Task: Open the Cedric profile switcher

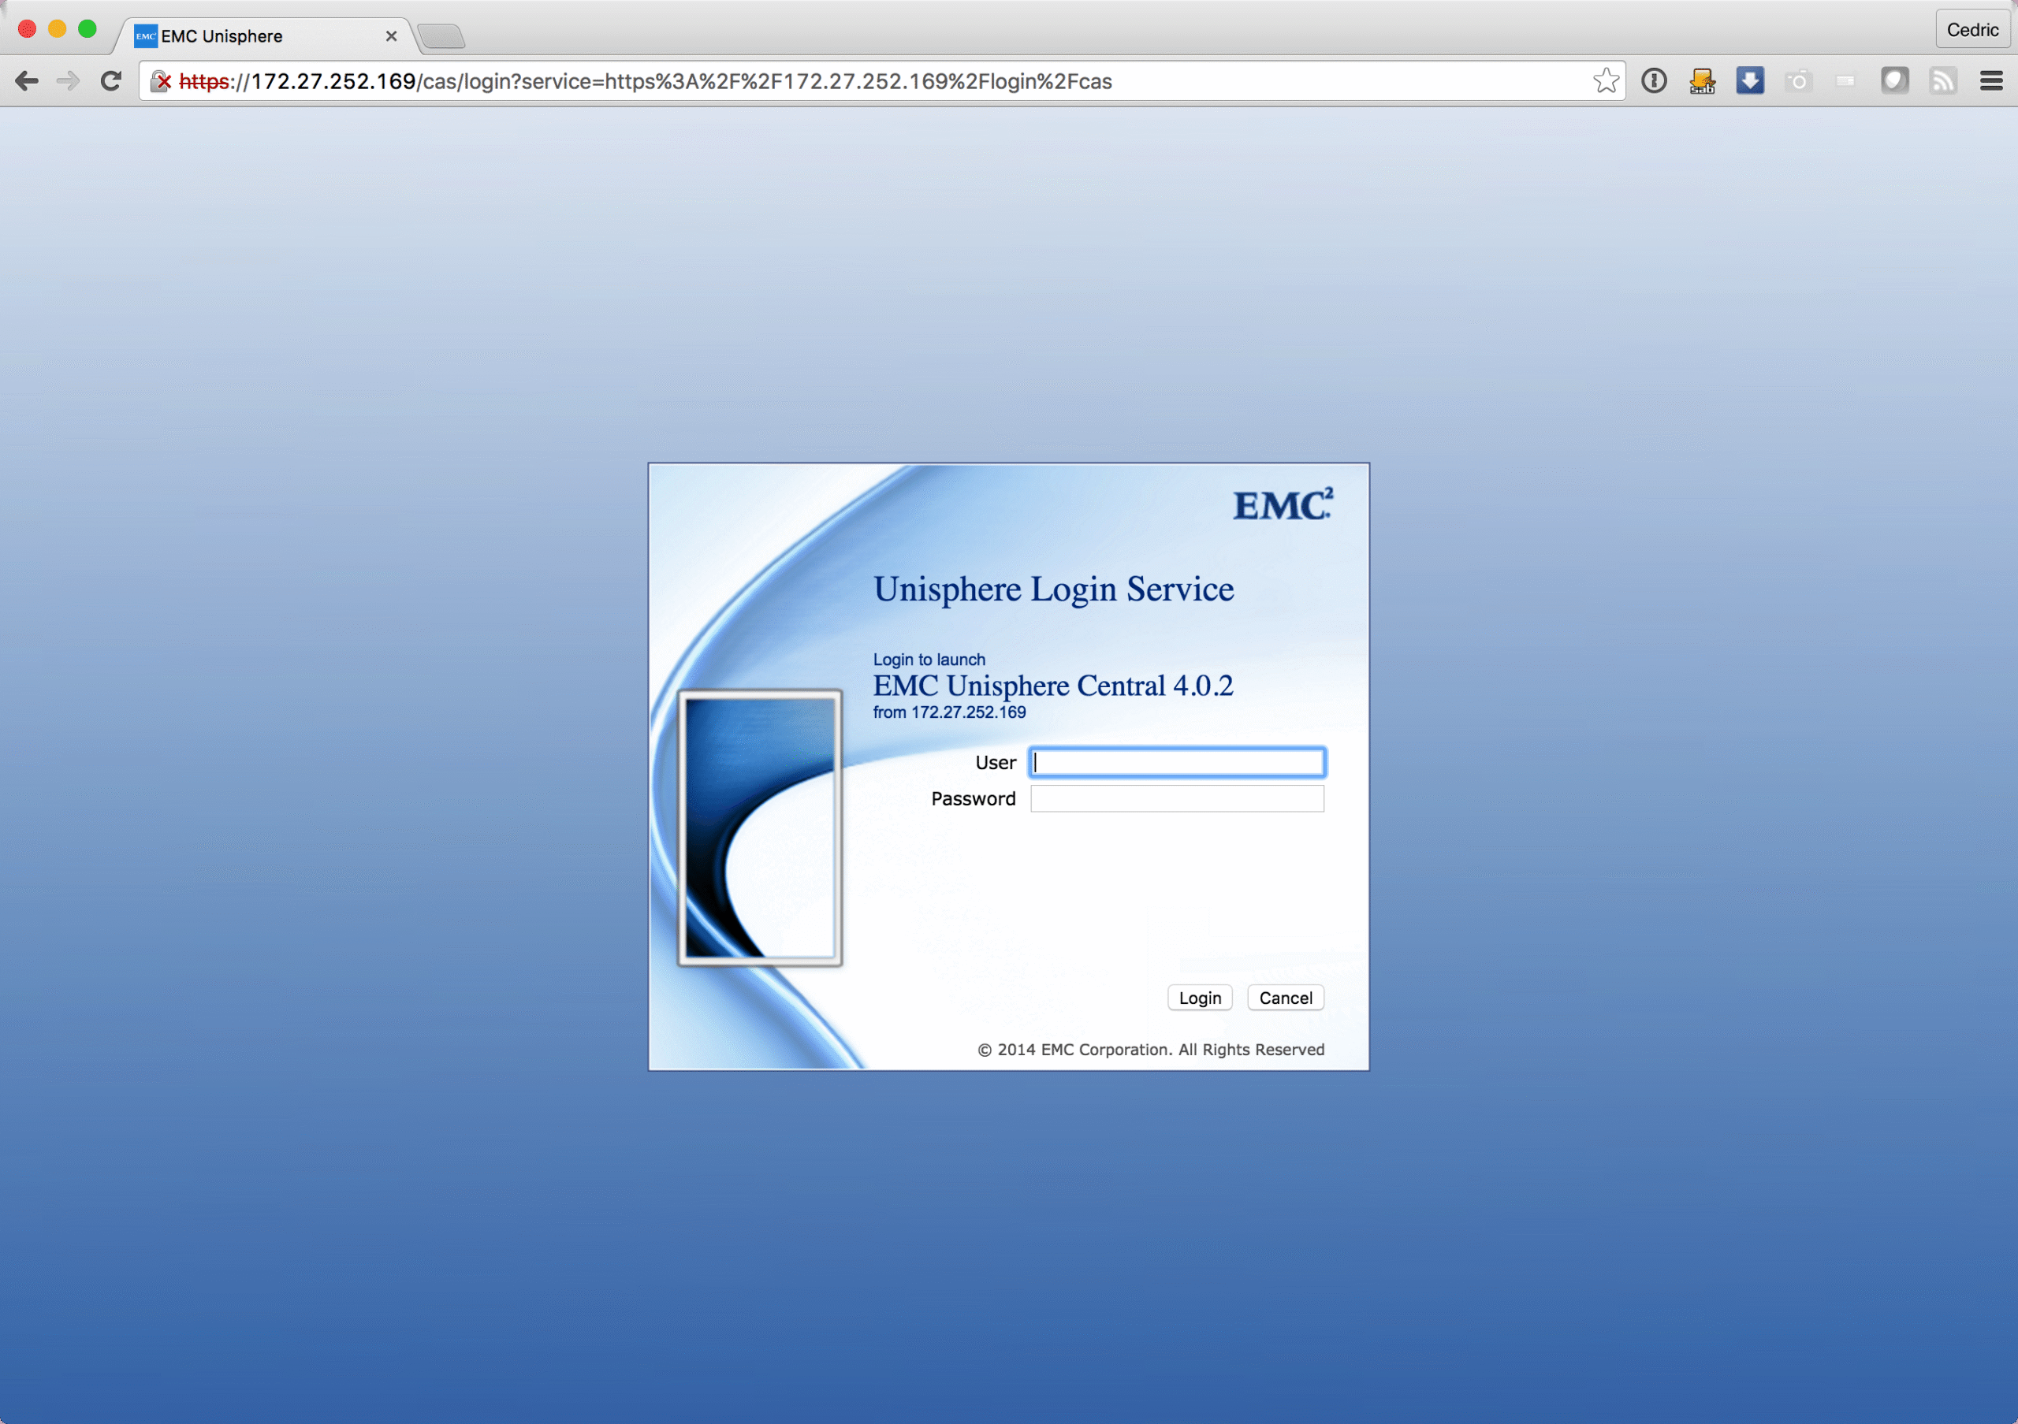Action: [x=1971, y=30]
